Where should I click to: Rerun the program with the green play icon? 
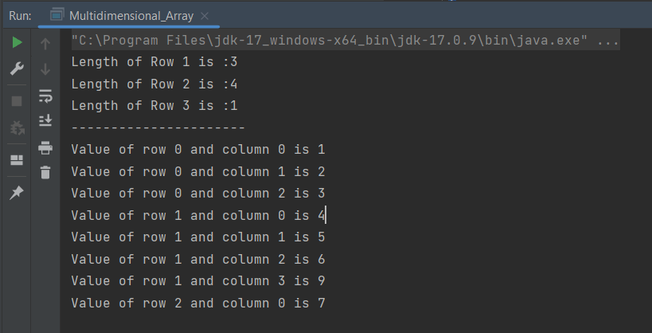pos(17,43)
